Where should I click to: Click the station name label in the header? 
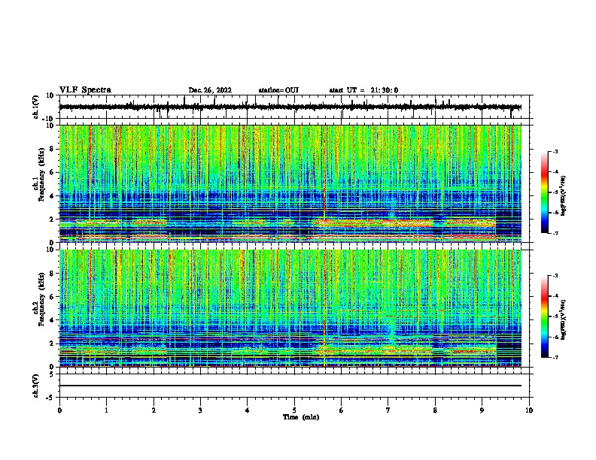pos(278,90)
